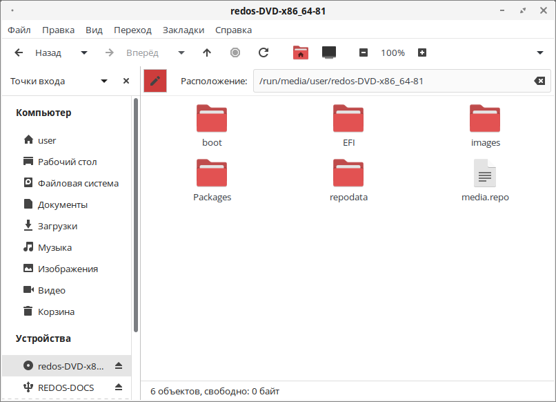Select the images folder
The width and height of the screenshot is (556, 402).
point(485,126)
